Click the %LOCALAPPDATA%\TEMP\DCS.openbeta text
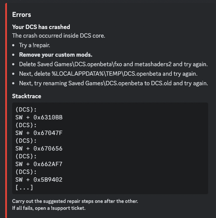The image size is (216, 218). coord(106,74)
